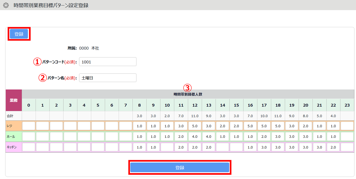Click レジ cell for hour 17
Image resolution: width=356 pixels, height=179 pixels.
click(264, 126)
